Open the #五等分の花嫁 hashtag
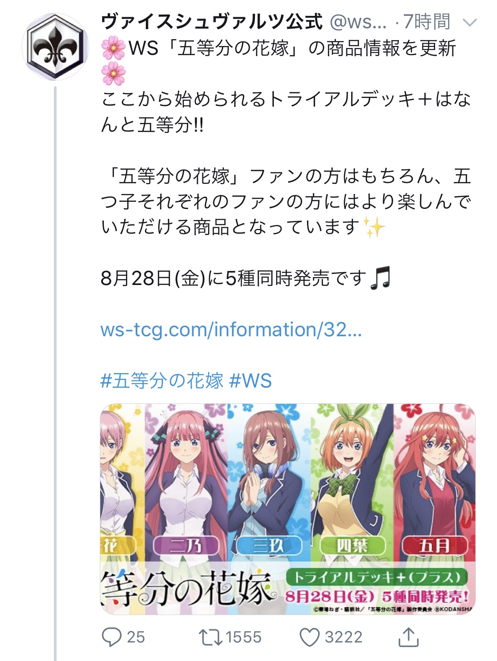 point(162,380)
